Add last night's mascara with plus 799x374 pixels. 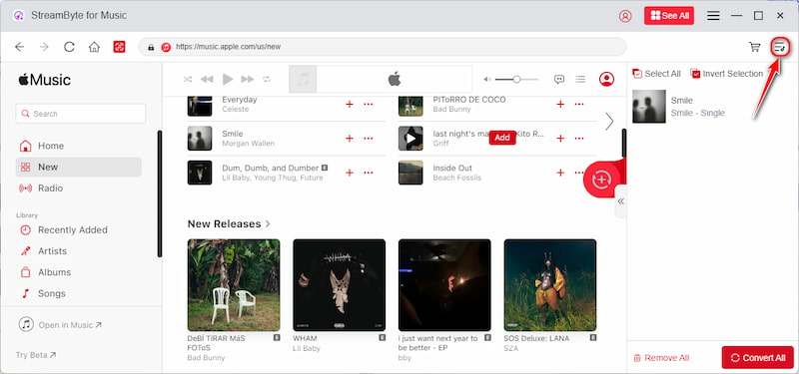click(x=560, y=139)
